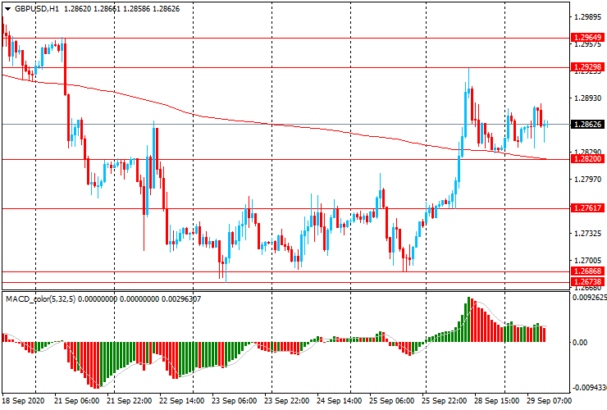
Task: Select the 1.29649 red price label
Action: [588, 38]
